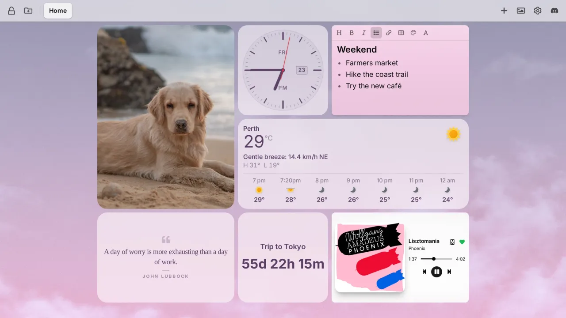Click the sunny weather icon
The height and width of the screenshot is (318, 566).
tap(453, 134)
